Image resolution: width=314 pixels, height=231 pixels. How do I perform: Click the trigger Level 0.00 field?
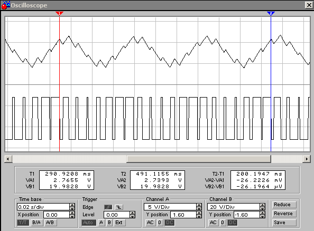coord(117,215)
